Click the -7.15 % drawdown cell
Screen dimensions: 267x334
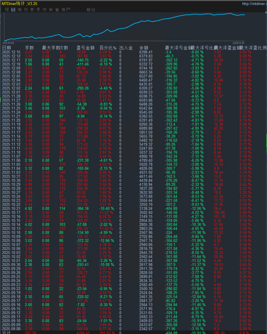[197, 156]
